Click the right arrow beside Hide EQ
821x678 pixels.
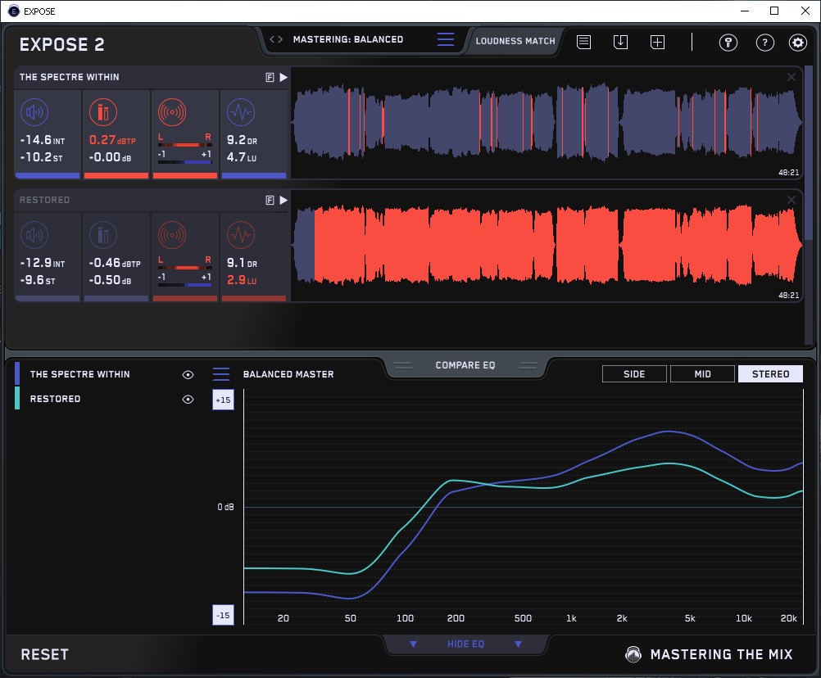[518, 644]
